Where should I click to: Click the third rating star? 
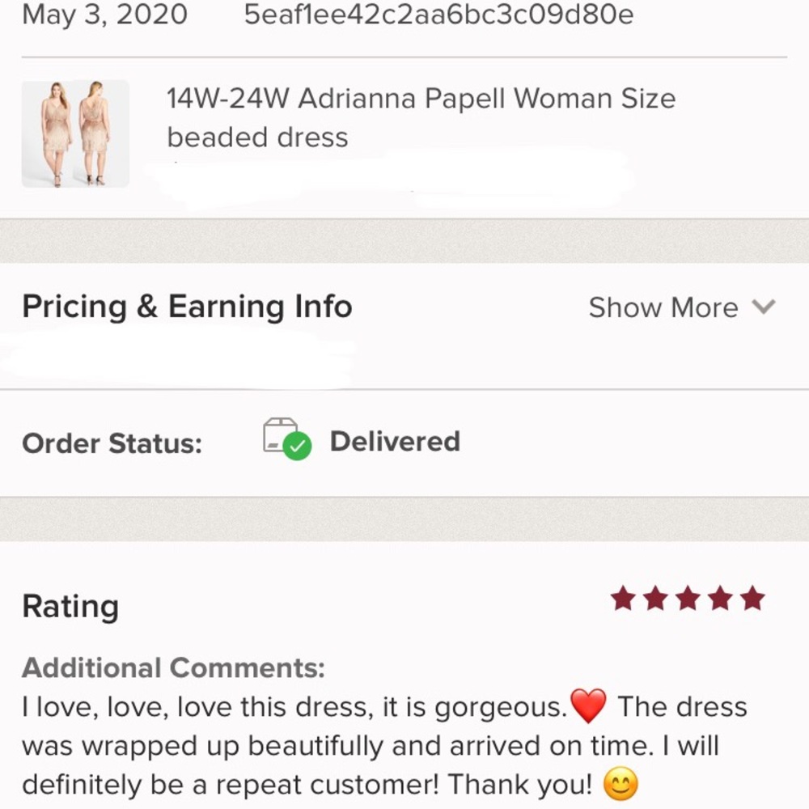pos(688,599)
